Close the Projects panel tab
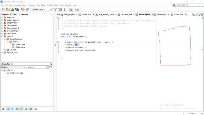204x115 pixels. pyautogui.click(x=10, y=15)
